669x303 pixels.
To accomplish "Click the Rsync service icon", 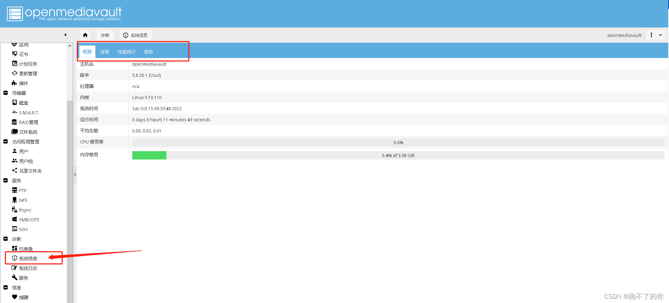I will pyautogui.click(x=15, y=210).
